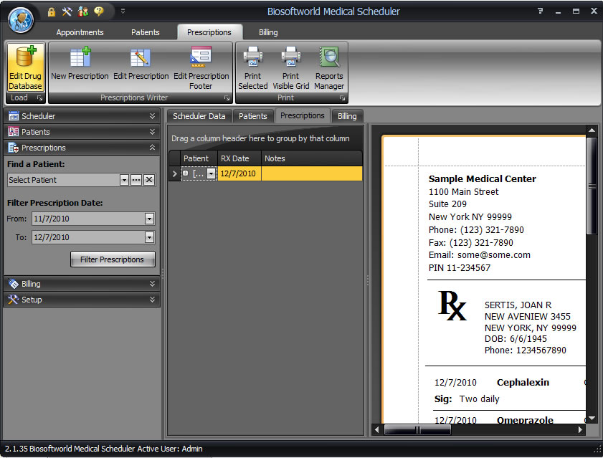Click the preview scroll up arrow
The width and height of the screenshot is (603, 458).
[x=592, y=130]
